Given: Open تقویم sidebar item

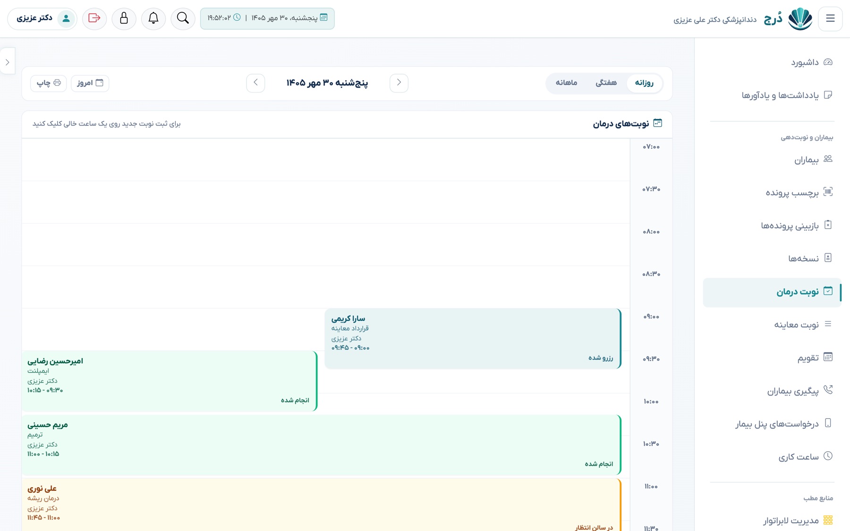Looking at the screenshot, I should (772, 358).
